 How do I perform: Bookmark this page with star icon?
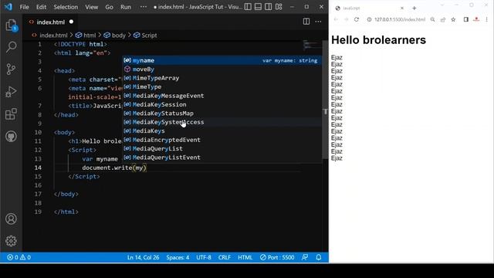(x=453, y=19)
